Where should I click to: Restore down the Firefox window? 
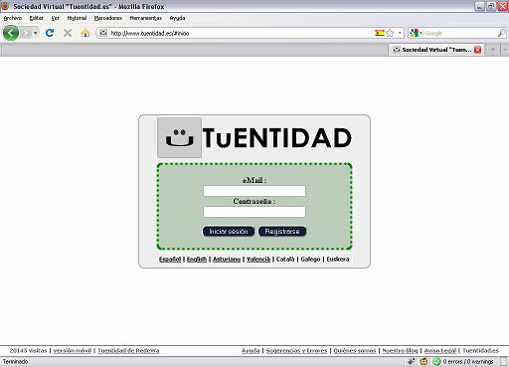coord(491,6)
